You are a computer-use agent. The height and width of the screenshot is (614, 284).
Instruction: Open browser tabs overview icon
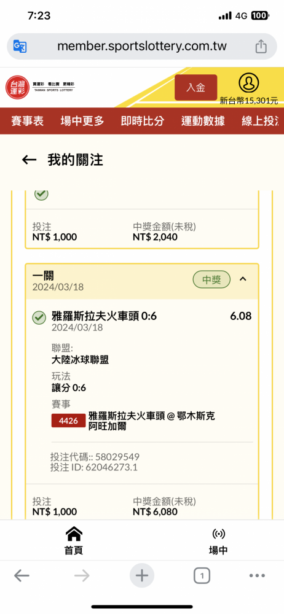point(202,576)
